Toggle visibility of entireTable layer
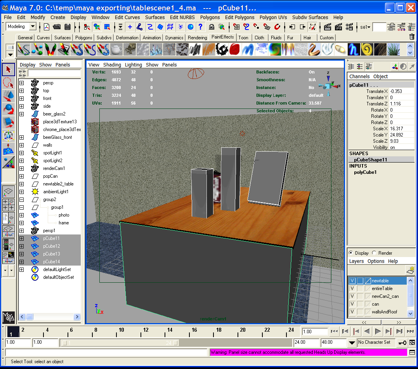418x369 pixels. point(352,289)
